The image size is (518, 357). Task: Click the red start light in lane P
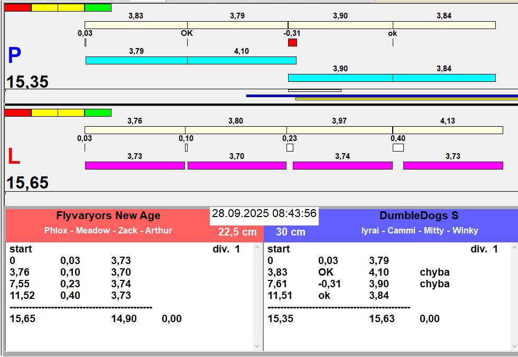tap(17, 8)
